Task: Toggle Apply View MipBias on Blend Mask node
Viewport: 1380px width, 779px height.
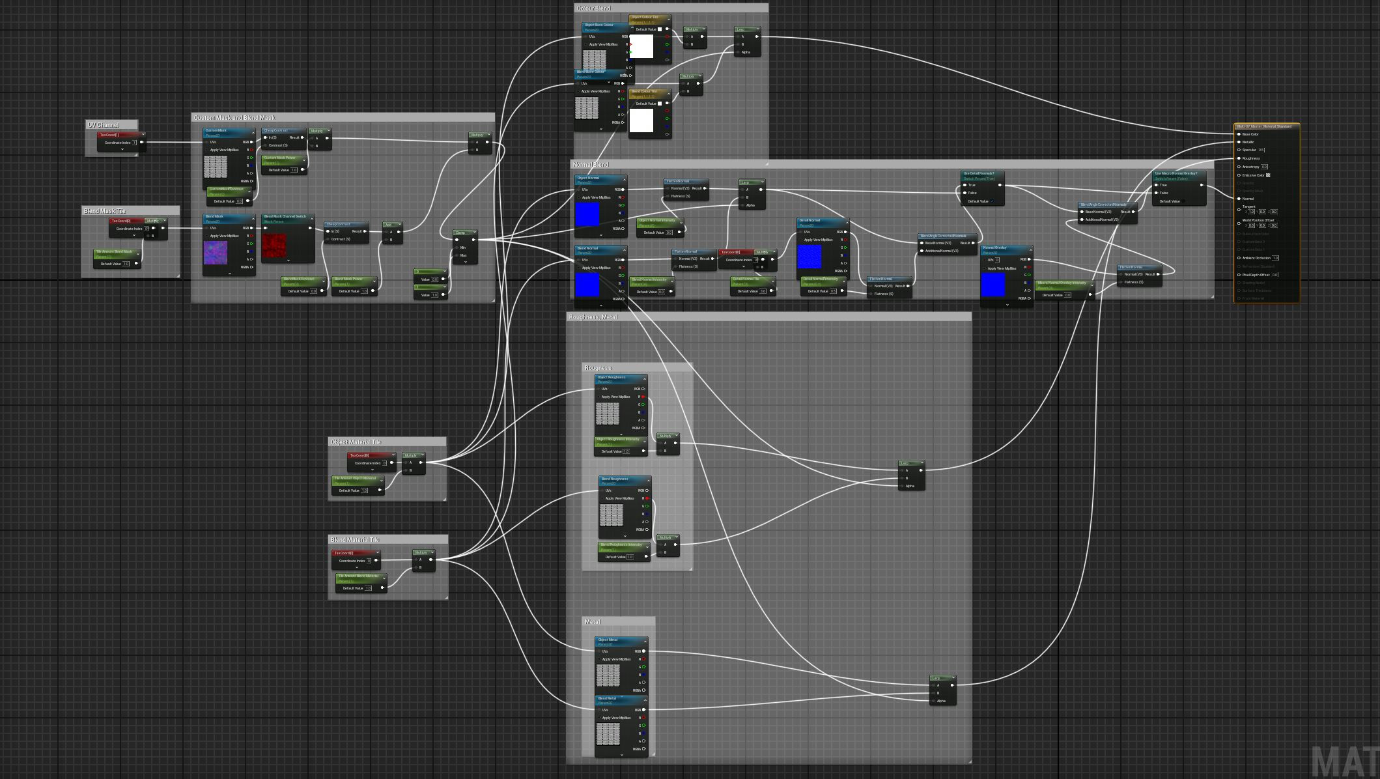Action: pos(207,236)
